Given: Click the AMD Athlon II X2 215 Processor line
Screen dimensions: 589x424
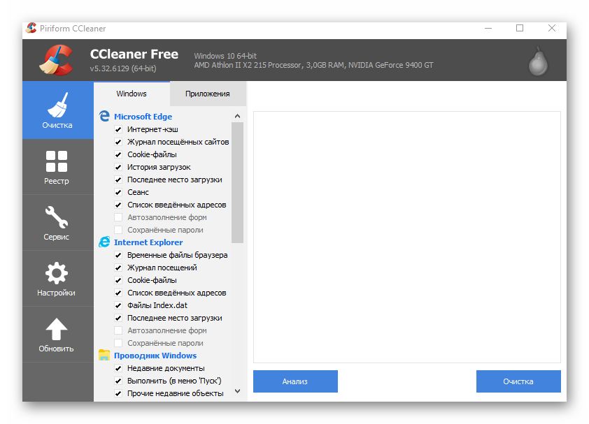Looking at the screenshot, I should pyautogui.click(x=313, y=65).
